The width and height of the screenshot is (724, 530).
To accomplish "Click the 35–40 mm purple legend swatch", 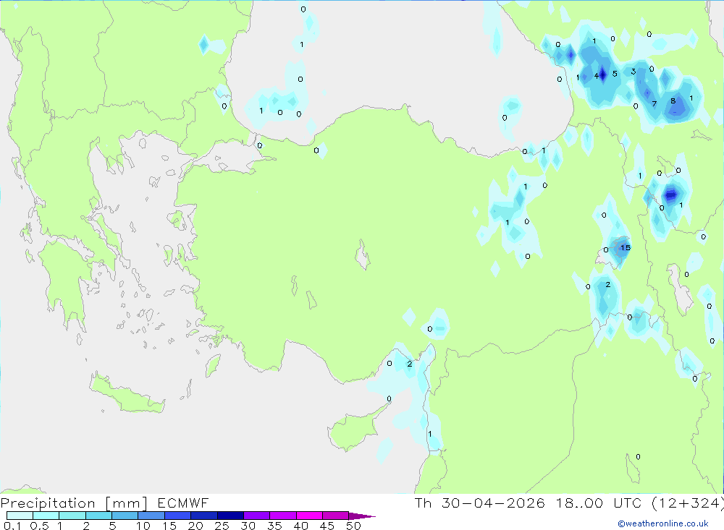I will click(x=283, y=516).
